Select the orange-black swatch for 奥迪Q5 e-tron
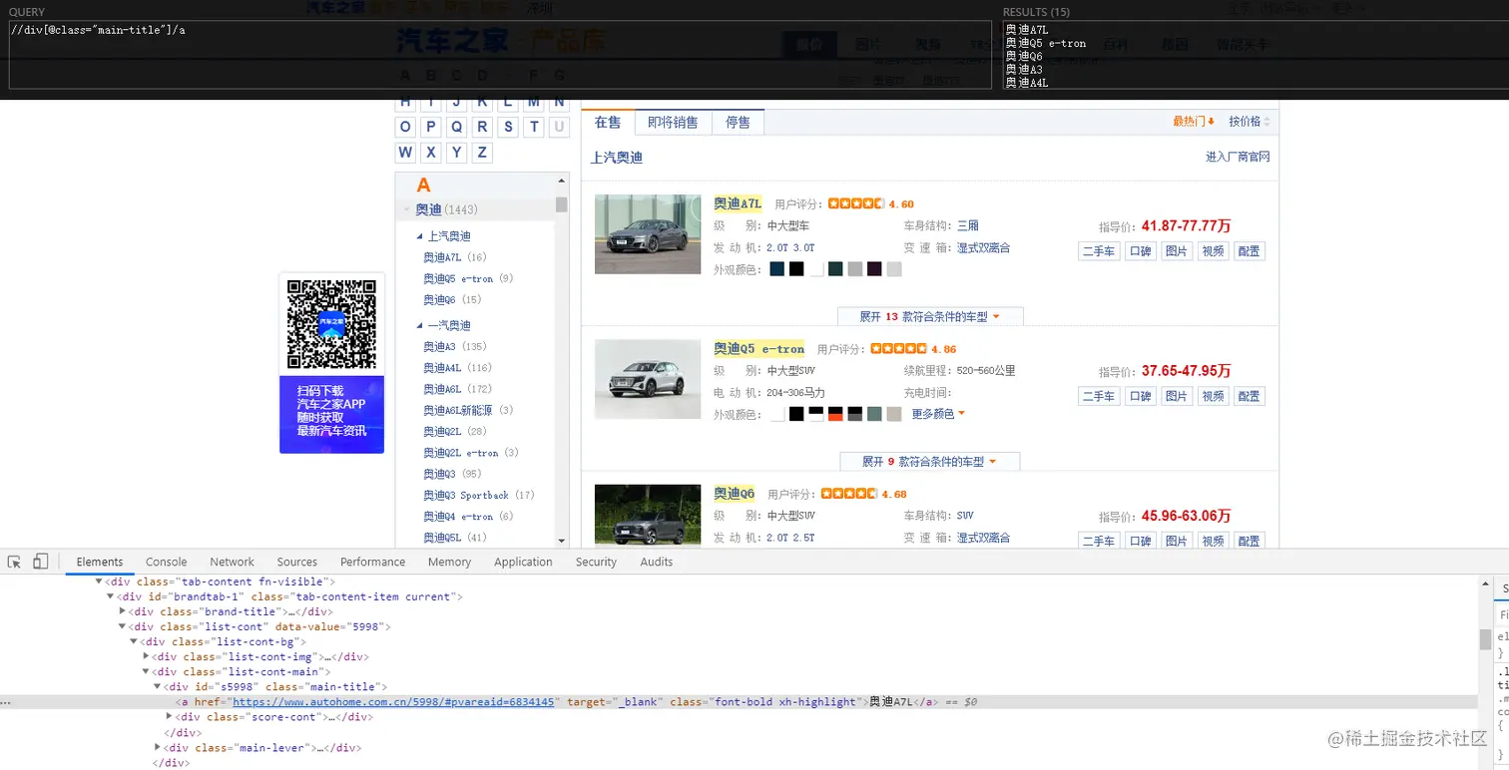Image resolution: width=1509 pixels, height=770 pixels. click(x=835, y=414)
